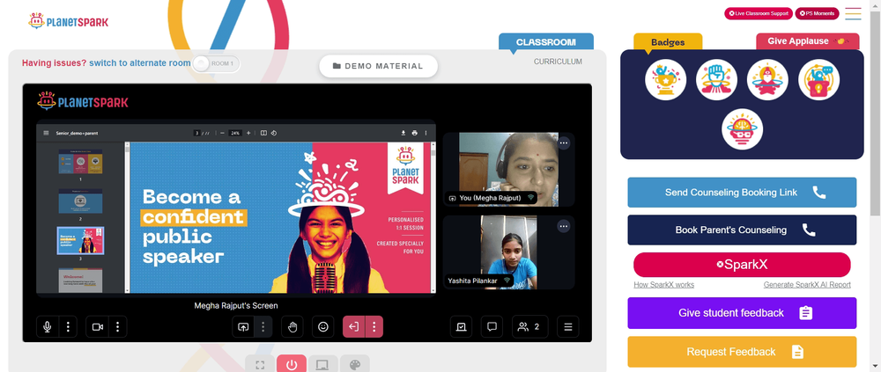Screen dimensions: 881x372
Task: Open the top-right hamburger menu
Action: tap(853, 14)
